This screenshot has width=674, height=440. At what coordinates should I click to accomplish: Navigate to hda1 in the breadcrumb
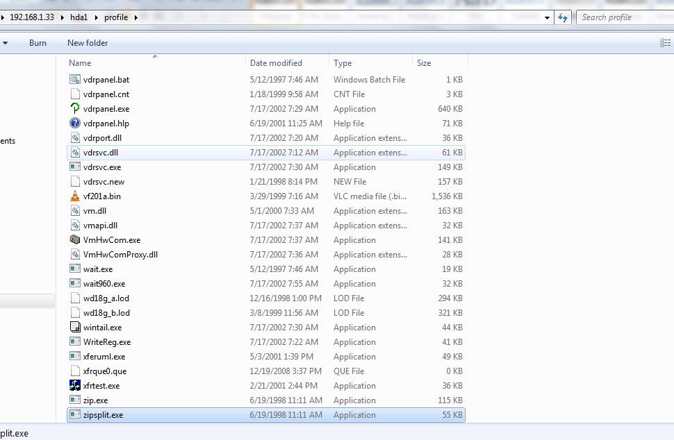point(80,17)
